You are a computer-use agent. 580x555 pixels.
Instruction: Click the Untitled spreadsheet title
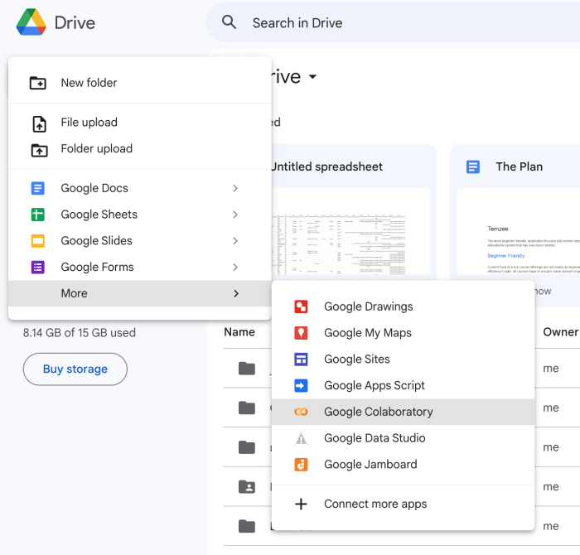pyautogui.click(x=327, y=166)
